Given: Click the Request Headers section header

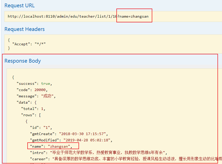Looking at the screenshot, I should tap(24, 29).
